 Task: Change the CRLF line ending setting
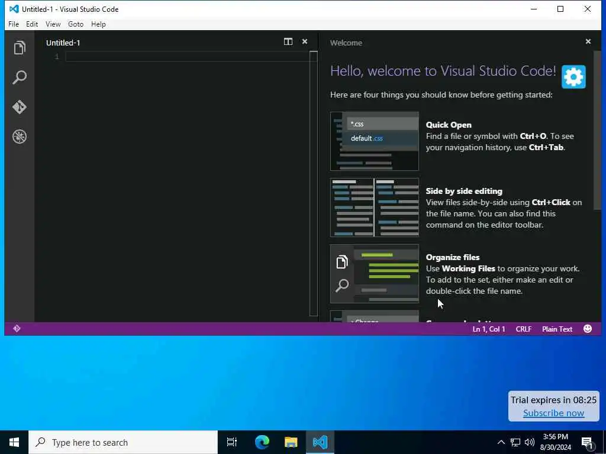tap(523, 329)
